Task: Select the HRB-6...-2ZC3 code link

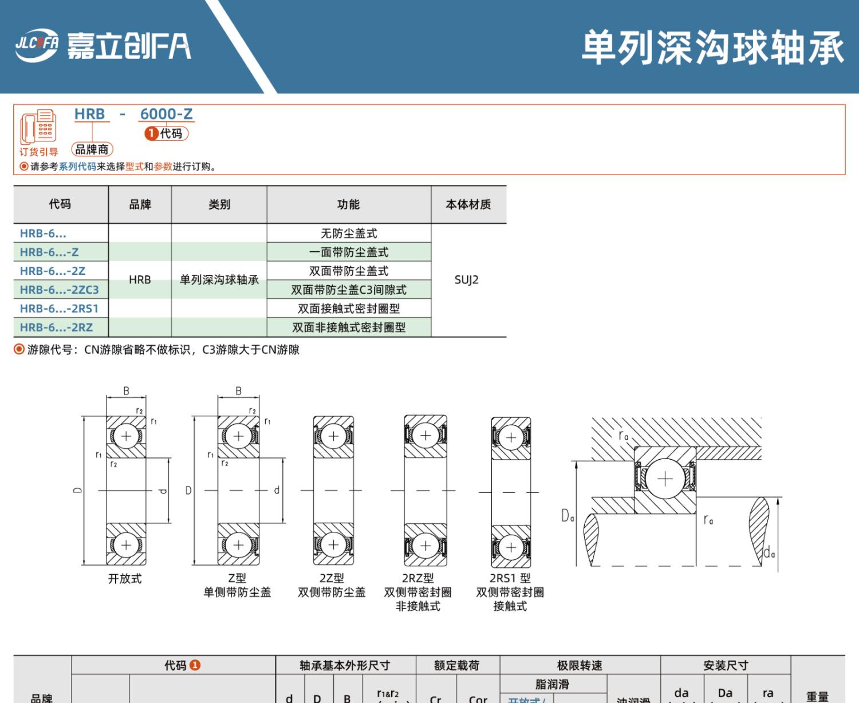Action: click(60, 290)
